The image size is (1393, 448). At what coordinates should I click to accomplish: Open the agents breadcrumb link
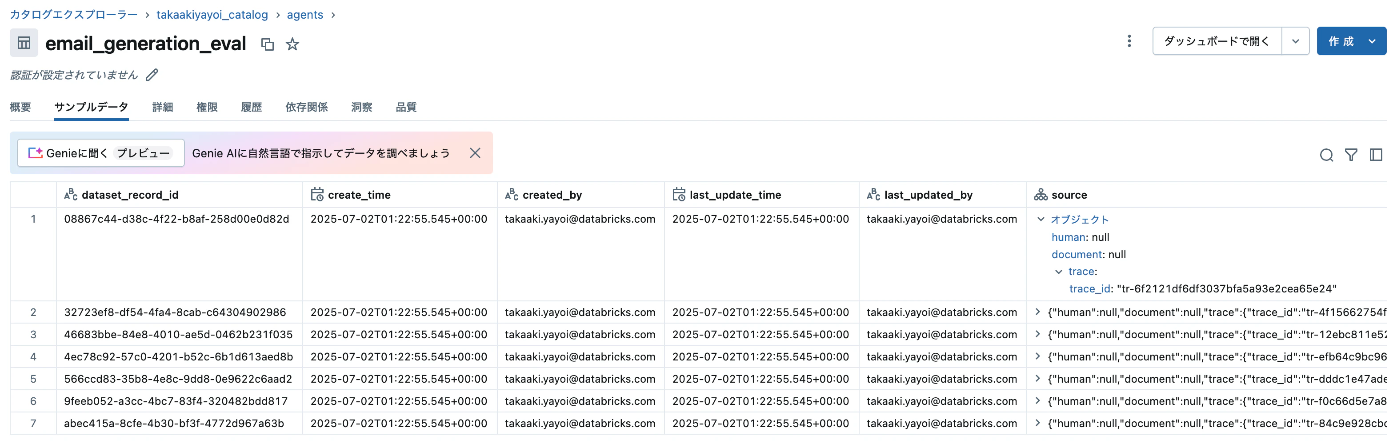pos(305,15)
